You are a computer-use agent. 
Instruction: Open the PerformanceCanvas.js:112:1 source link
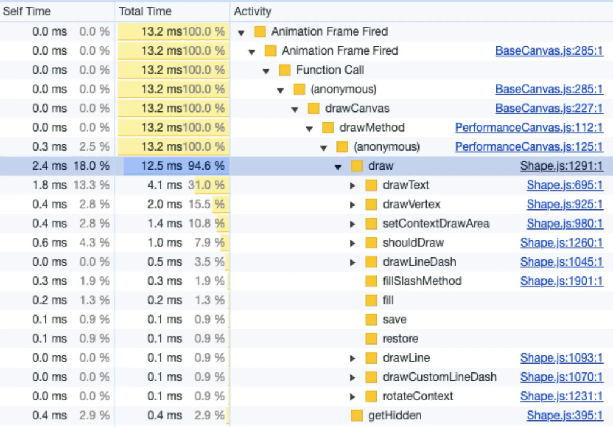coord(529,128)
